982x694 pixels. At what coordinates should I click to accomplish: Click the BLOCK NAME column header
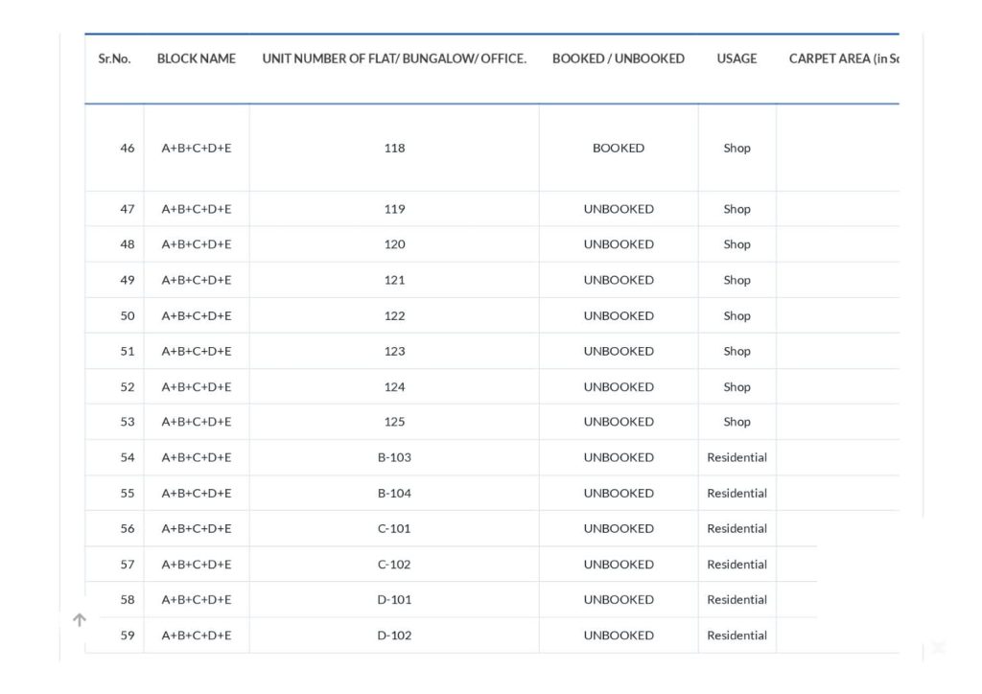coord(196,58)
